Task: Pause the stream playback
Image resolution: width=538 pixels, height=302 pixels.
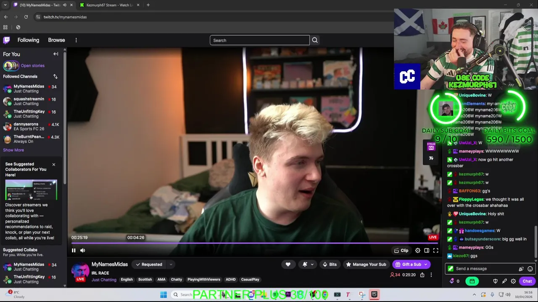Action: [x=74, y=250]
